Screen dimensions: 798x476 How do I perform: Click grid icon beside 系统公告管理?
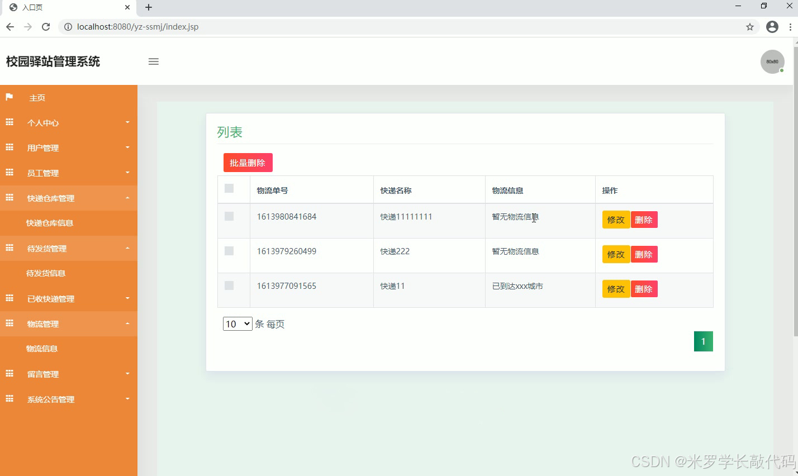(9, 398)
